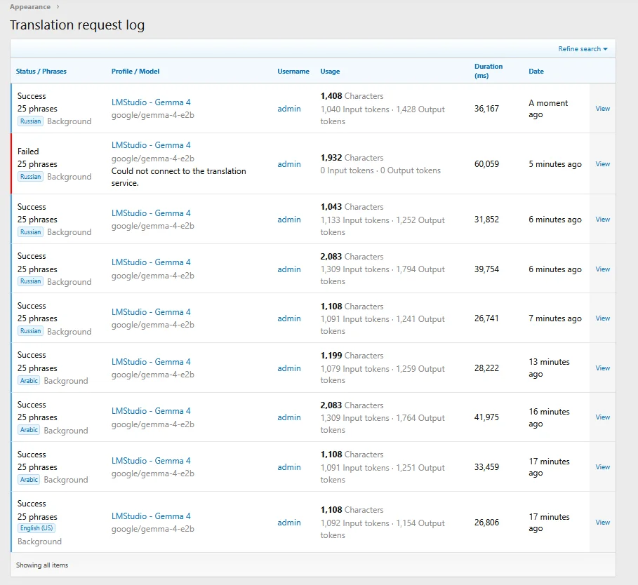Click the Russian tag in the A moment ago row
This screenshot has height=585, width=638.
tap(30, 121)
